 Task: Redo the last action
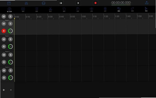pos(132,9)
